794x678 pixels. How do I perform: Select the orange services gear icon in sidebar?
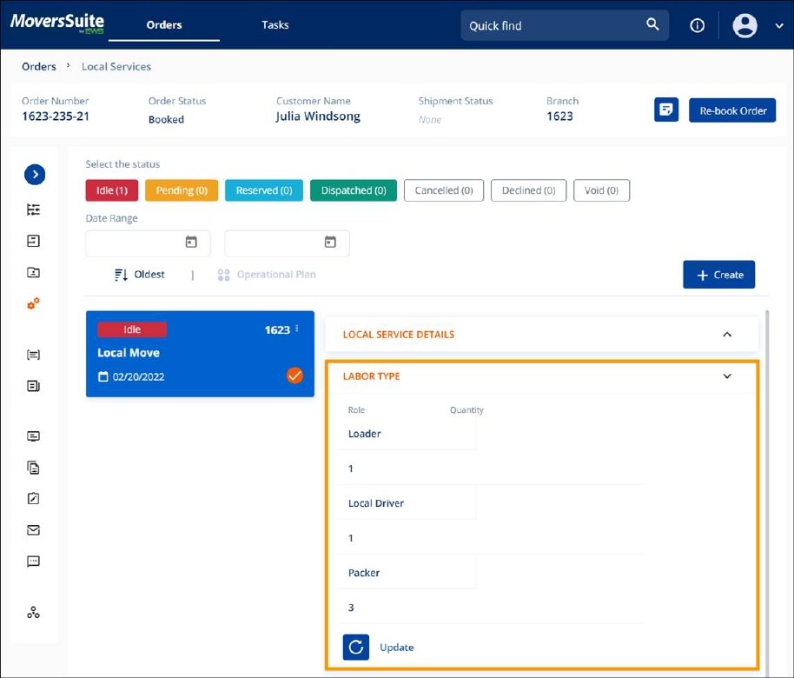pos(33,303)
